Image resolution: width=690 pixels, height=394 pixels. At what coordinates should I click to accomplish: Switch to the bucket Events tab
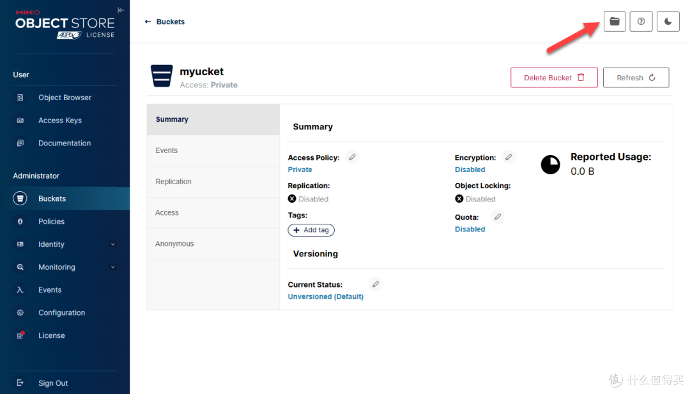click(213, 150)
